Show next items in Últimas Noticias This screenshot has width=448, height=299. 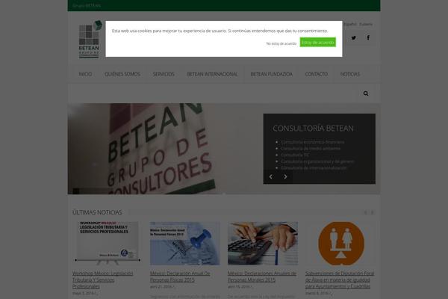click(x=372, y=212)
